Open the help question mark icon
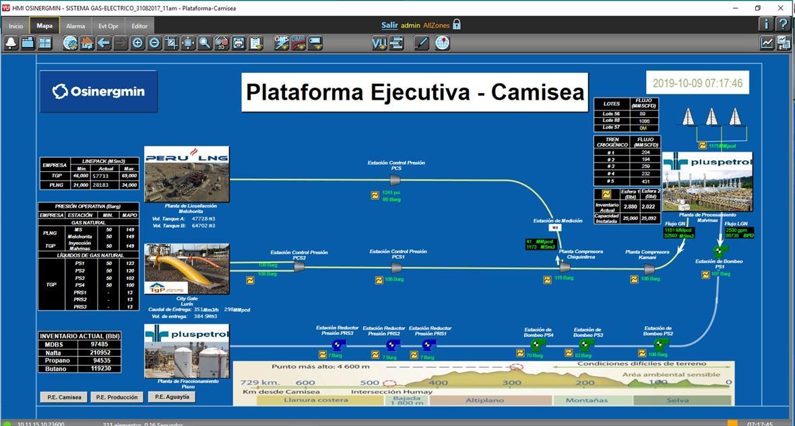 [784, 24]
